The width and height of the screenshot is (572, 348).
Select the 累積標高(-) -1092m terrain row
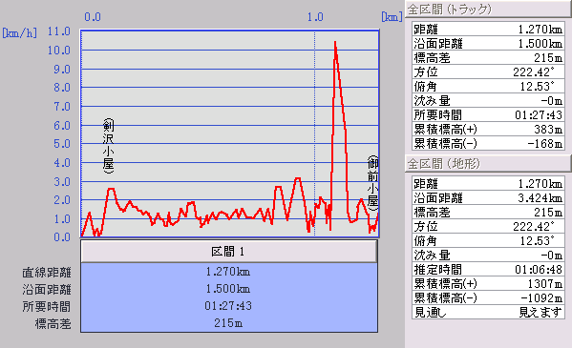point(488,298)
